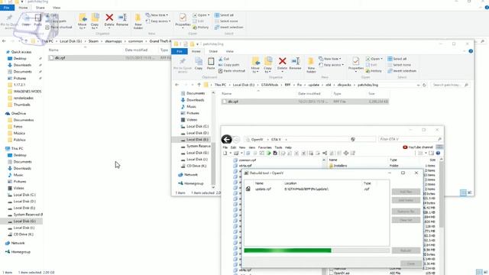Click Copy path in the patchday3ng window ribbon
Screen dimensions: 489x275
(229, 65)
